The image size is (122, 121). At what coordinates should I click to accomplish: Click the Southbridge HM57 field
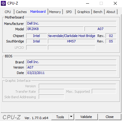point(72,41)
